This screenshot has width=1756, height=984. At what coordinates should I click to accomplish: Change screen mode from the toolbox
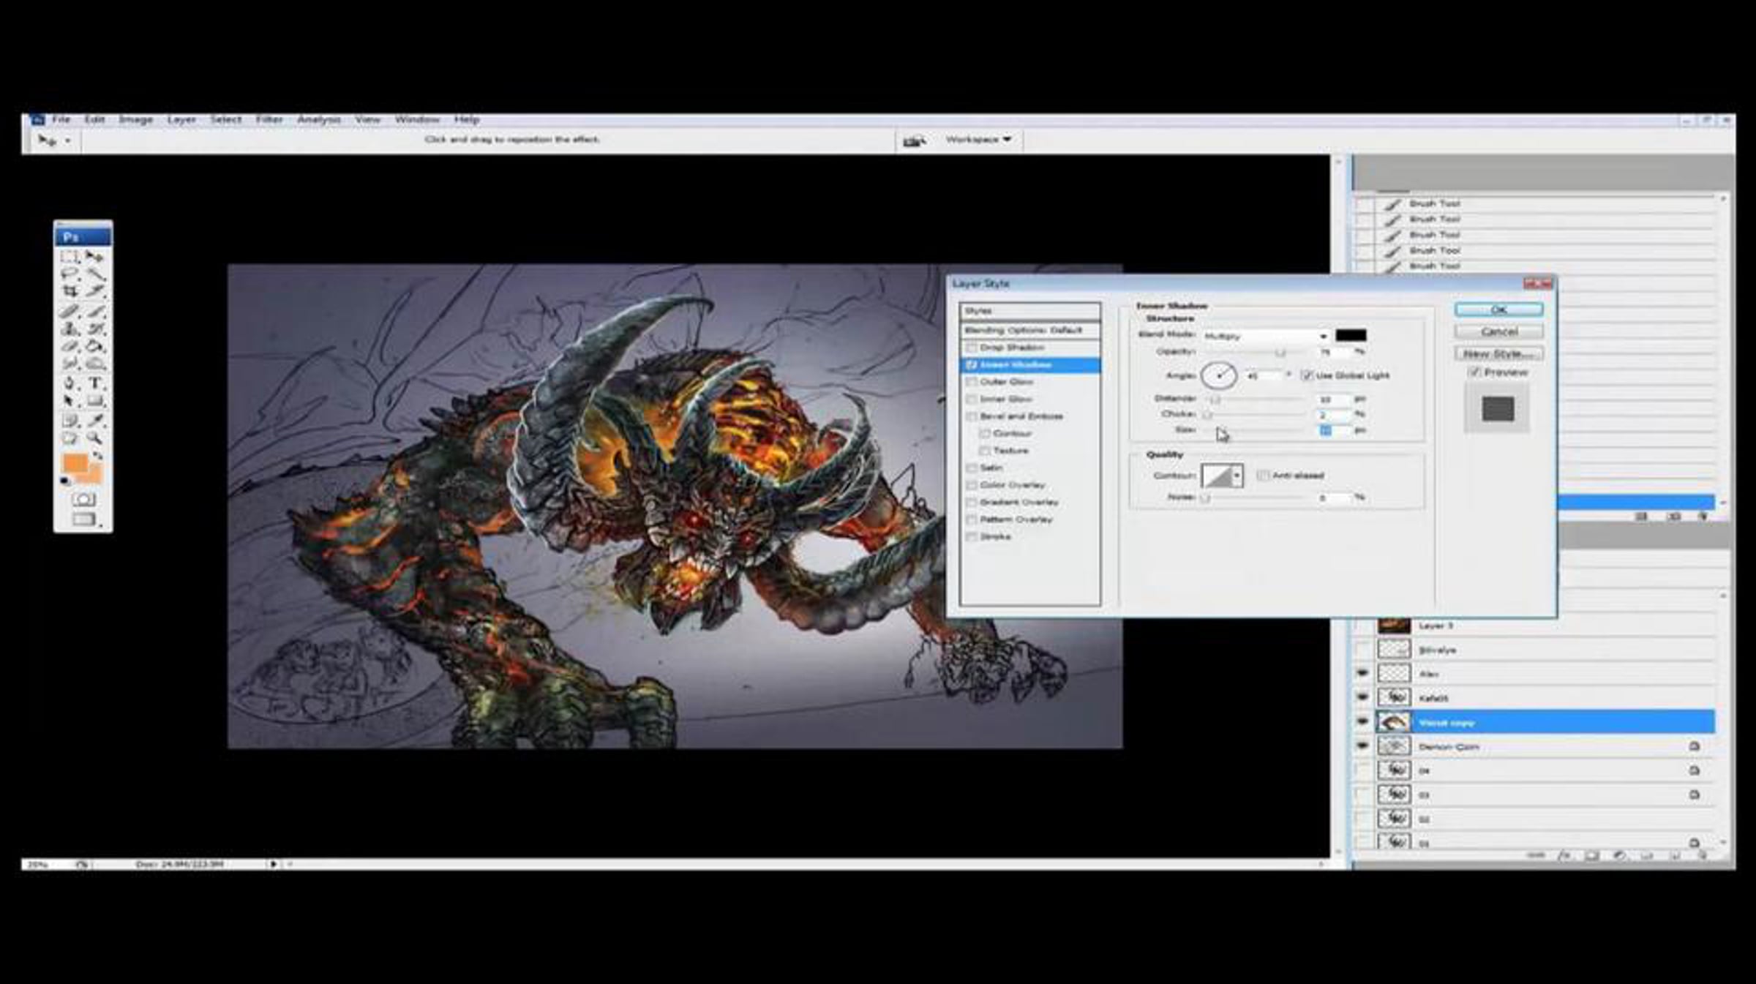[83, 519]
